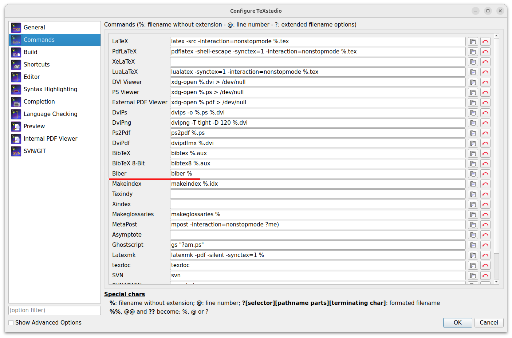Viewport: 512px width, 338px height.
Task: Reset the Texindy command to default
Action: click(x=485, y=194)
